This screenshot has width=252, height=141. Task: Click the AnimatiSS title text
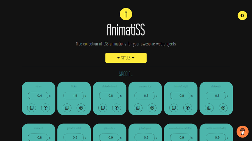click(x=126, y=30)
